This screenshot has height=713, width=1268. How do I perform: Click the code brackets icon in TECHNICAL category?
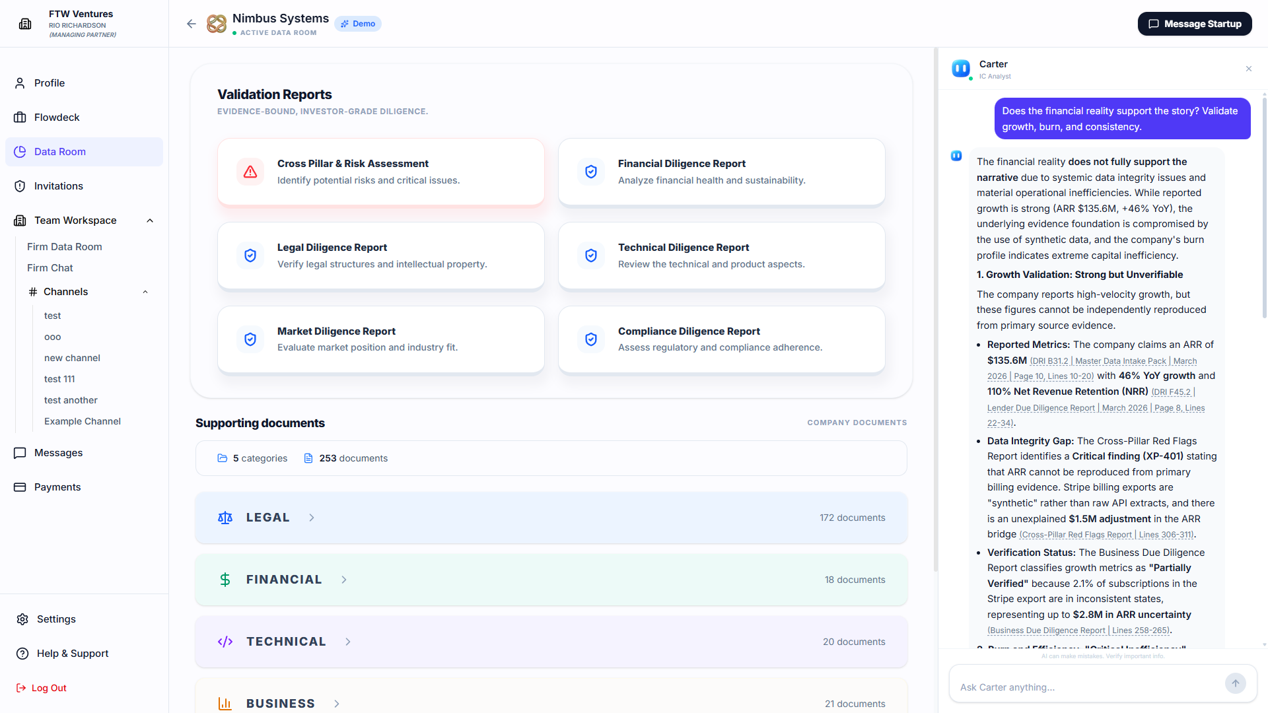[x=225, y=642]
